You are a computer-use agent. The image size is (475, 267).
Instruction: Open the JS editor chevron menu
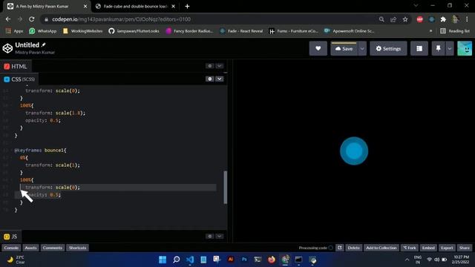point(220,236)
